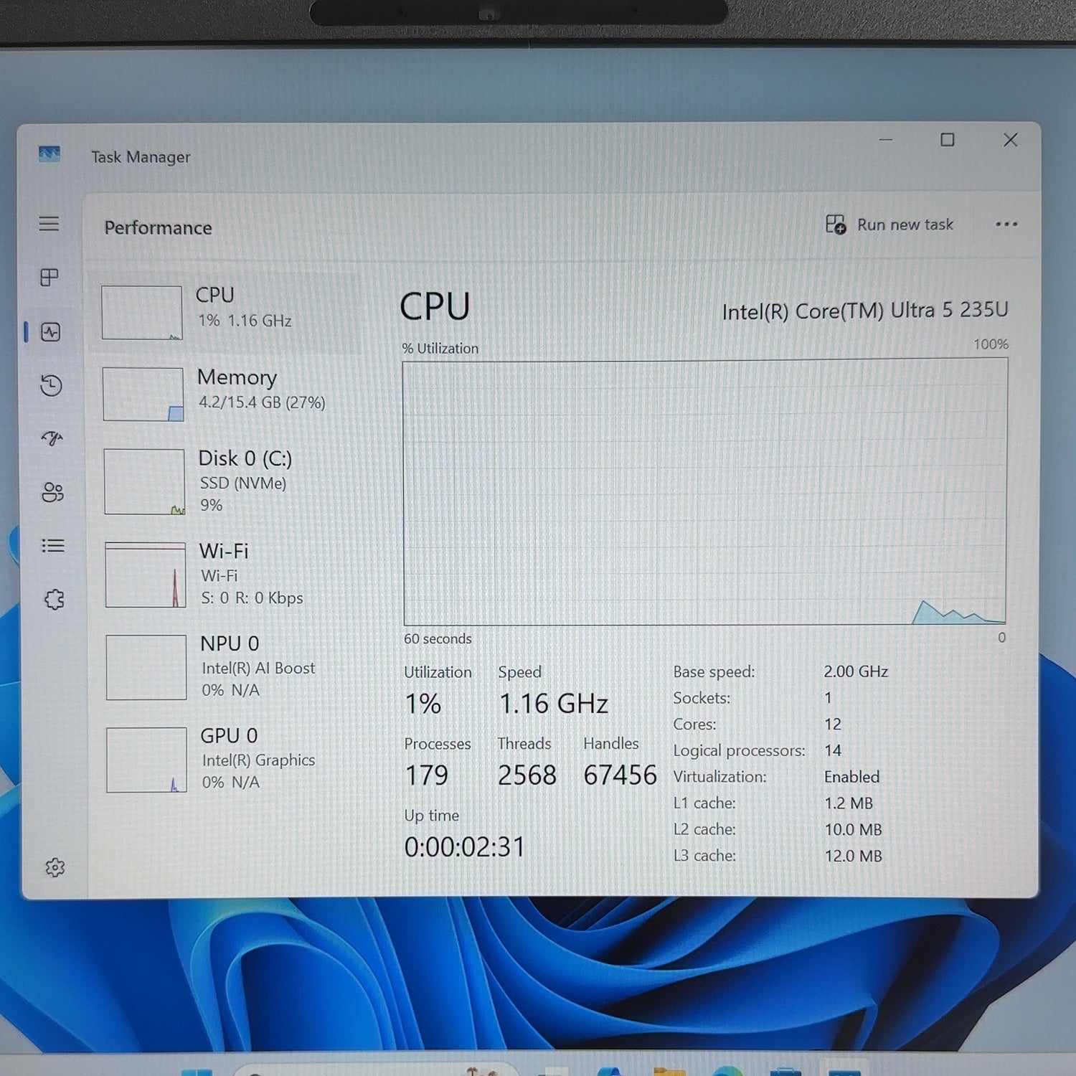Open the Users page icon
The height and width of the screenshot is (1076, 1076).
pyautogui.click(x=52, y=492)
